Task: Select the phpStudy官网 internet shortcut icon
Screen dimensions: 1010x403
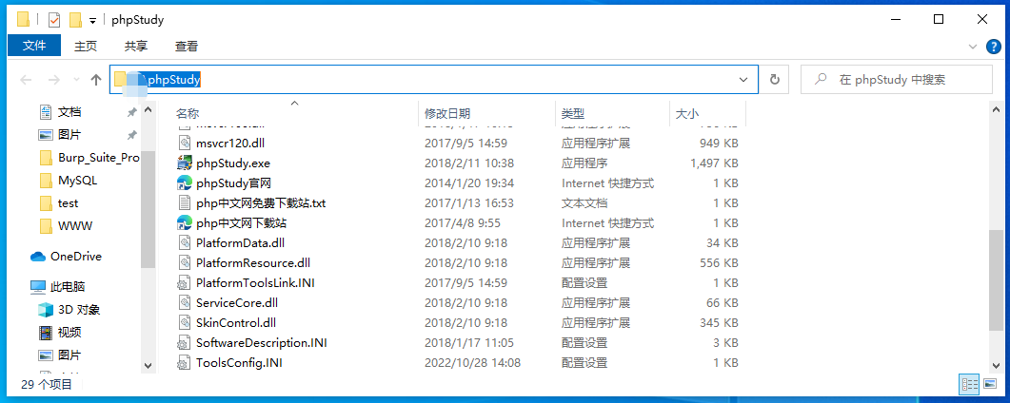Action: click(x=185, y=183)
